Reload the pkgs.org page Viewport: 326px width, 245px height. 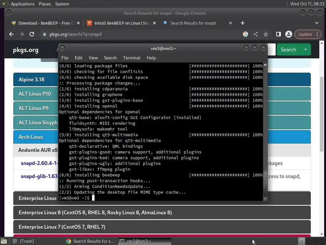(x=32, y=34)
